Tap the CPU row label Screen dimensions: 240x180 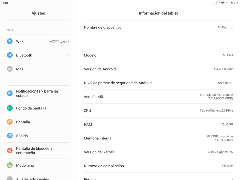pos(87,110)
